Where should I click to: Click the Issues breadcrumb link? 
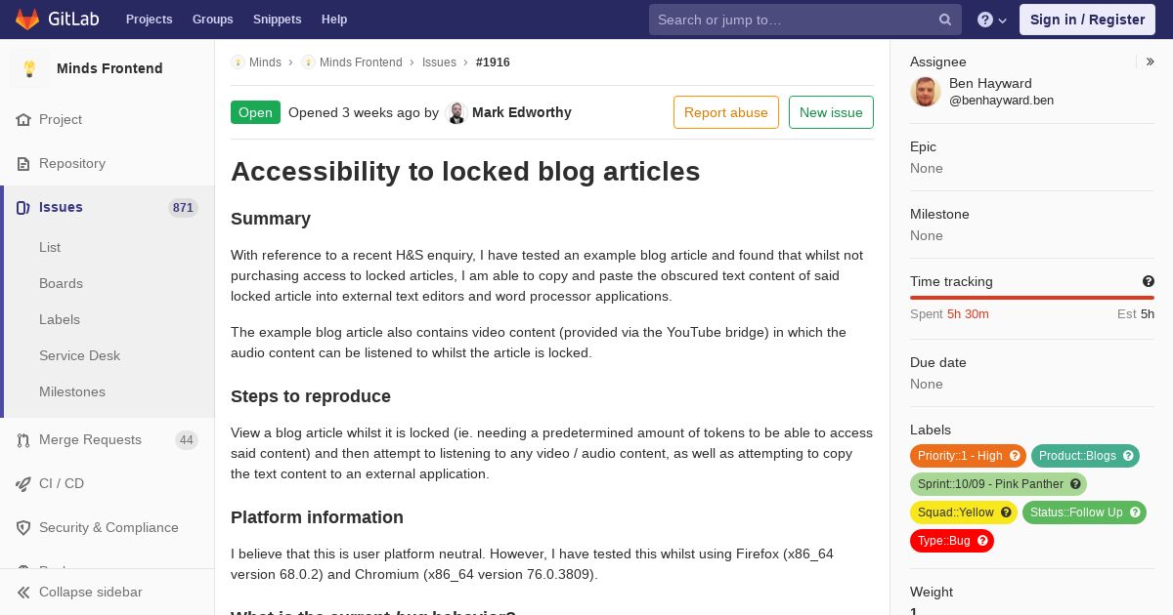point(439,62)
